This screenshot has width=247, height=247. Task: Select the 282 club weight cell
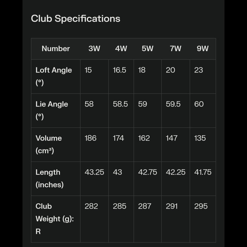91,206
